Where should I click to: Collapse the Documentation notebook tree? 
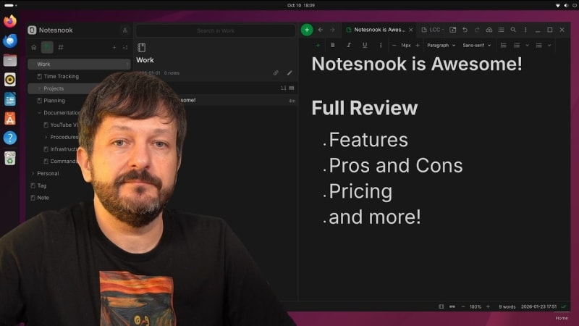pyautogui.click(x=39, y=113)
